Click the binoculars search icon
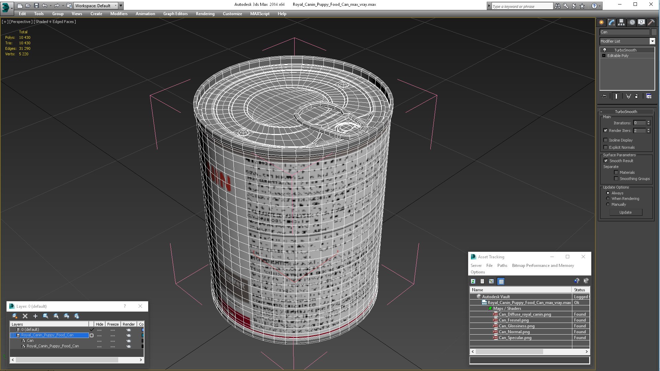The image size is (660, 371). click(x=557, y=6)
